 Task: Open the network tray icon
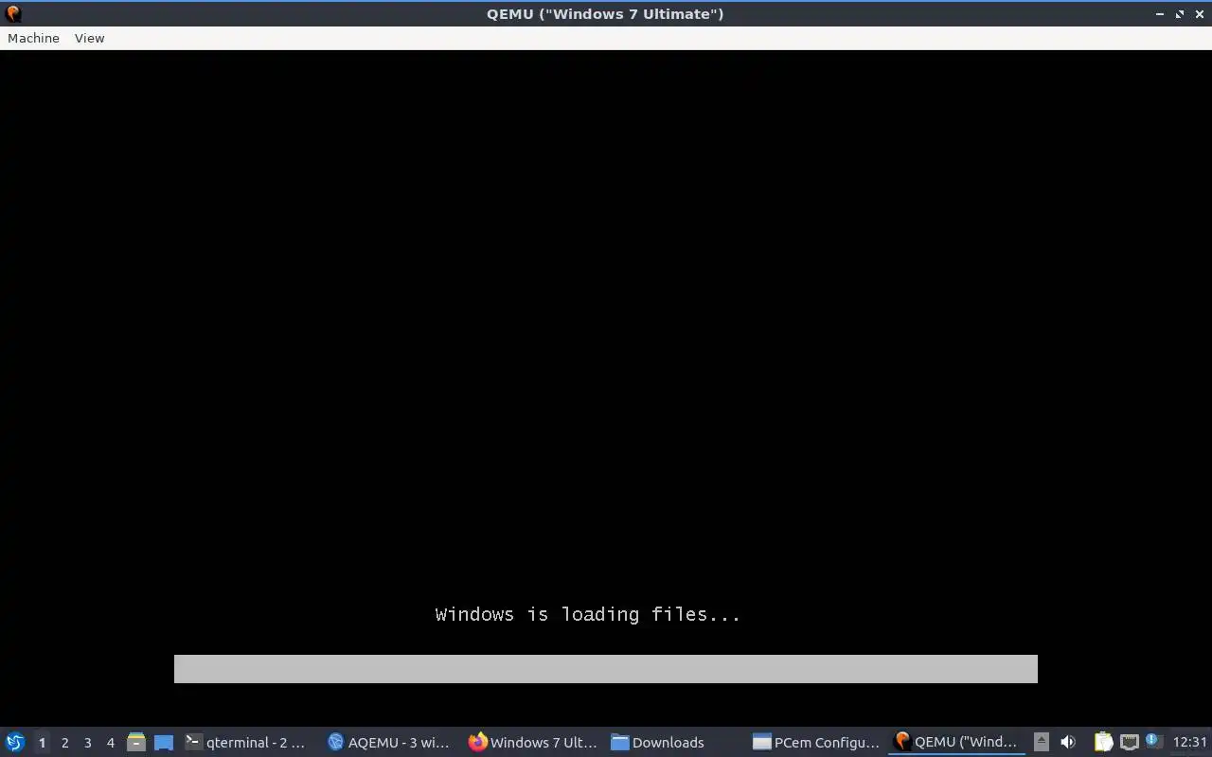point(1129,742)
